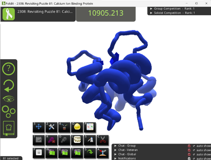This screenshot has width=211, height=160.
Task: Toggle auto show for Chat - Global
Action: click(x=194, y=155)
